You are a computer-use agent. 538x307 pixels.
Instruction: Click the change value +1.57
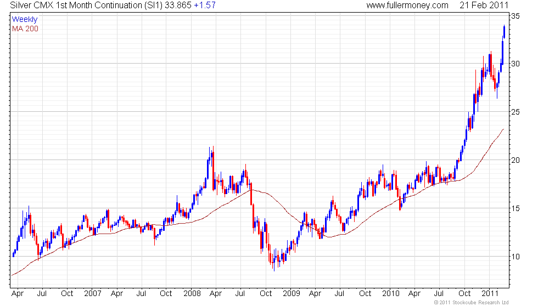pyautogui.click(x=205, y=5)
